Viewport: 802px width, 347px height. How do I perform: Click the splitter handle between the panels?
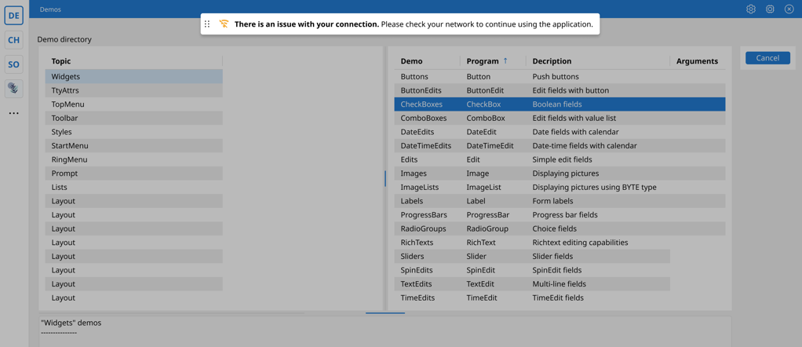[385, 179]
